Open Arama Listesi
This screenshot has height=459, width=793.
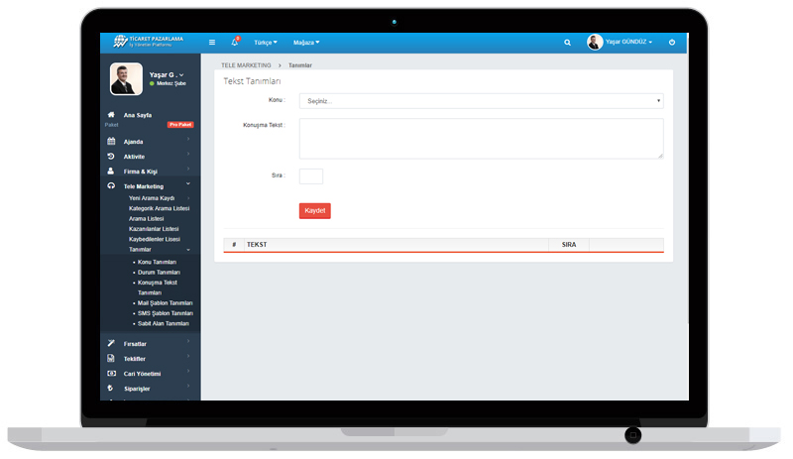[146, 219]
